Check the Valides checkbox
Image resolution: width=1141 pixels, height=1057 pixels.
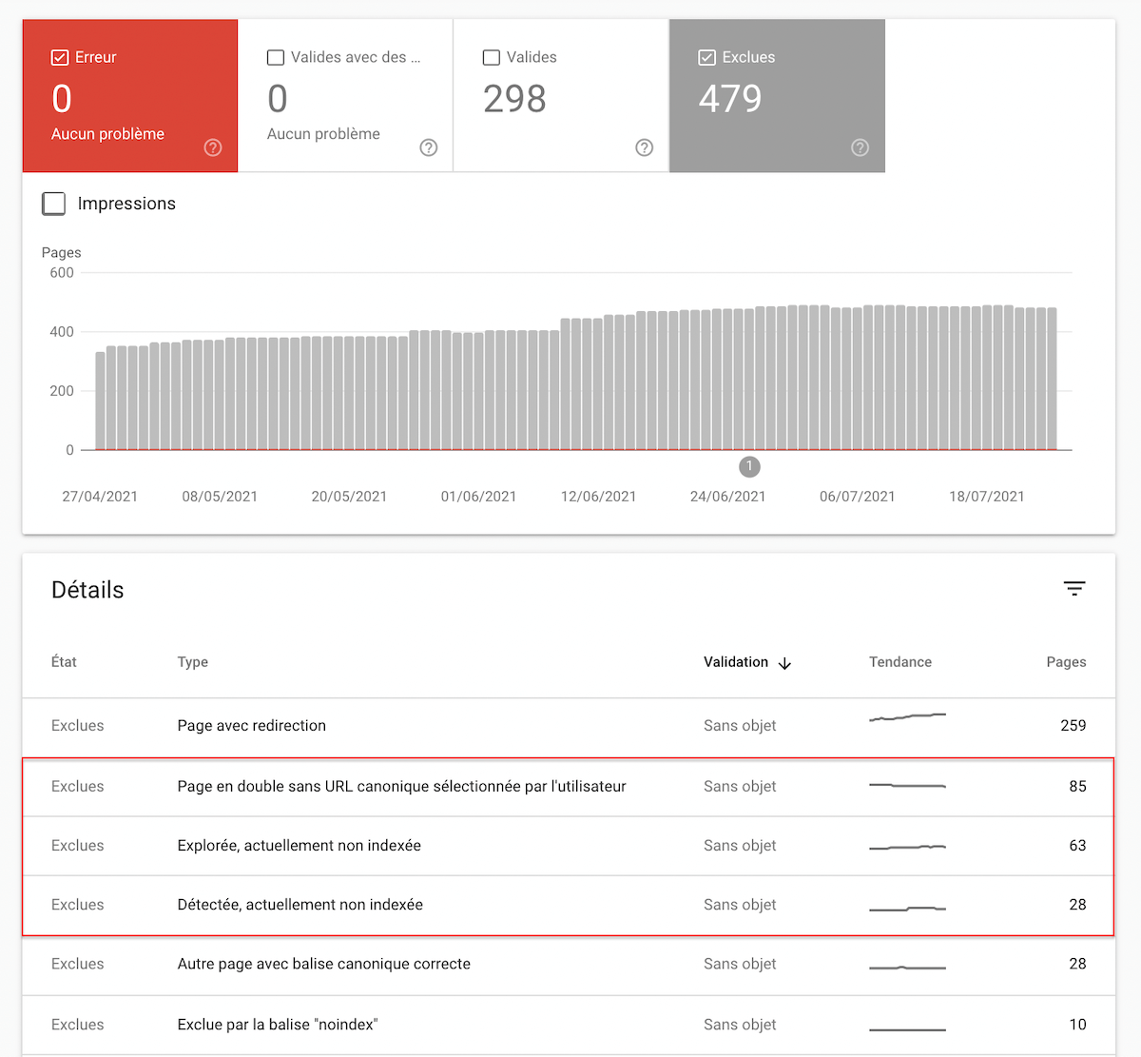491,57
